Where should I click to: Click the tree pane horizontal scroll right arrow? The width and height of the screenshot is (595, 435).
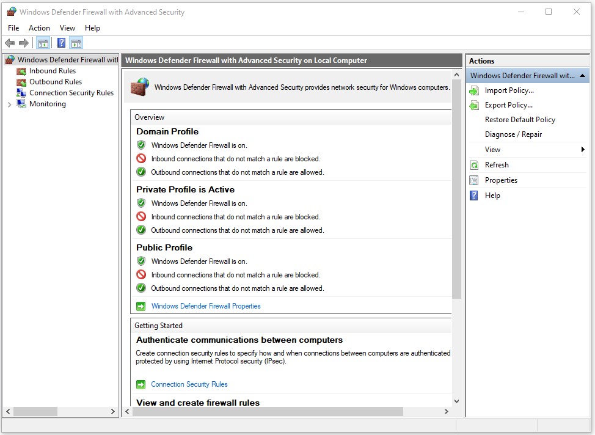tap(112, 411)
